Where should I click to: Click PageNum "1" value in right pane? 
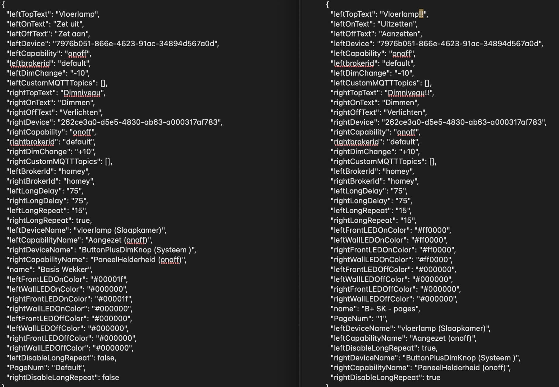[381, 319]
